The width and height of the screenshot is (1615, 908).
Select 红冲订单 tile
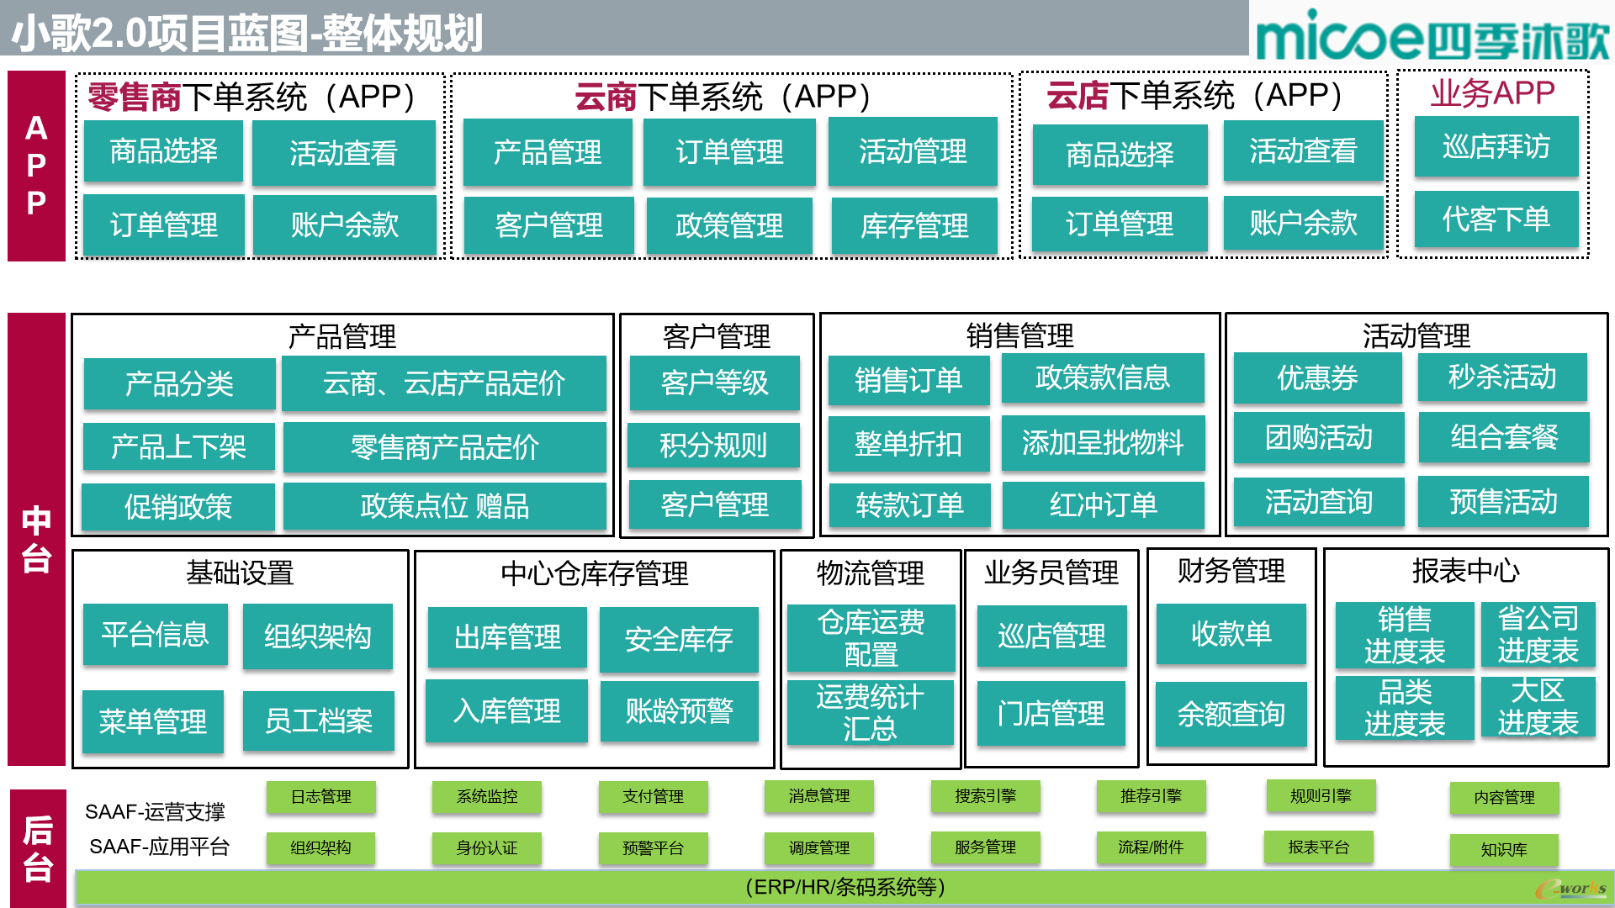(1104, 504)
